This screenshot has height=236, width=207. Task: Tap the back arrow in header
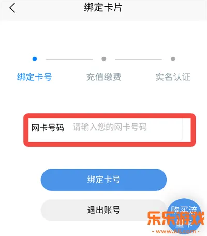click(12, 8)
